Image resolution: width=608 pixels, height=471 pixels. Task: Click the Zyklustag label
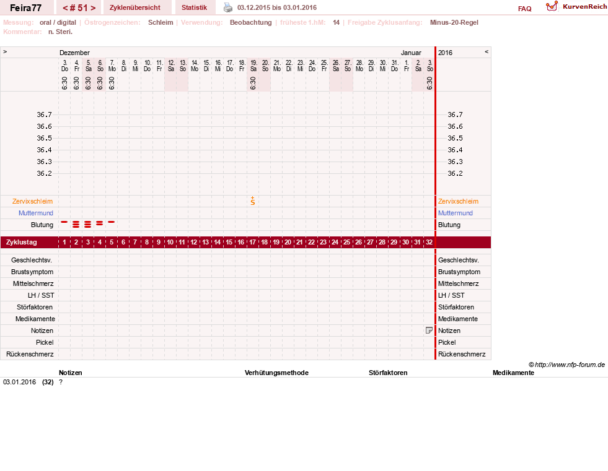[22, 242]
